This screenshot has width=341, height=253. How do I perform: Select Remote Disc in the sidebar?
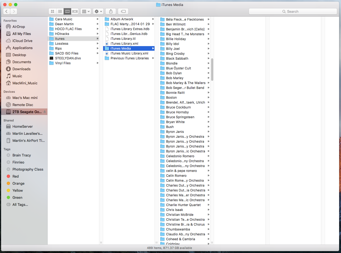point(24,105)
